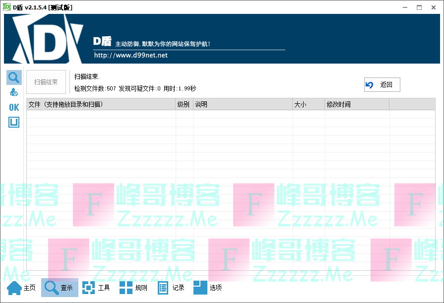Open the www.d99net.net website link
Screen dimensions: 444x303
(x=131, y=55)
